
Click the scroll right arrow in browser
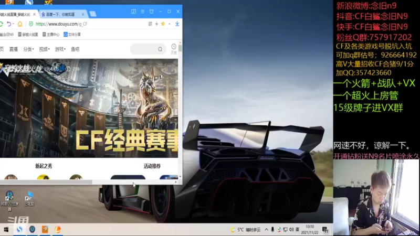point(176,182)
